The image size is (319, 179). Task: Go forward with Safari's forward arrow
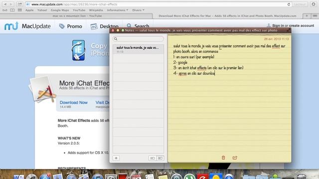(x=11, y=4)
